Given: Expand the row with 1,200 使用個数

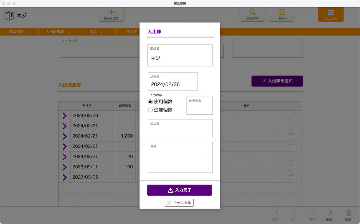Looking at the screenshot, I should coord(64,136).
